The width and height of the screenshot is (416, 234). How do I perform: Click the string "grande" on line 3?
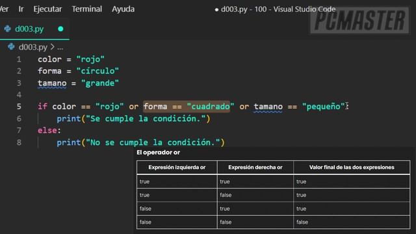[x=100, y=83]
